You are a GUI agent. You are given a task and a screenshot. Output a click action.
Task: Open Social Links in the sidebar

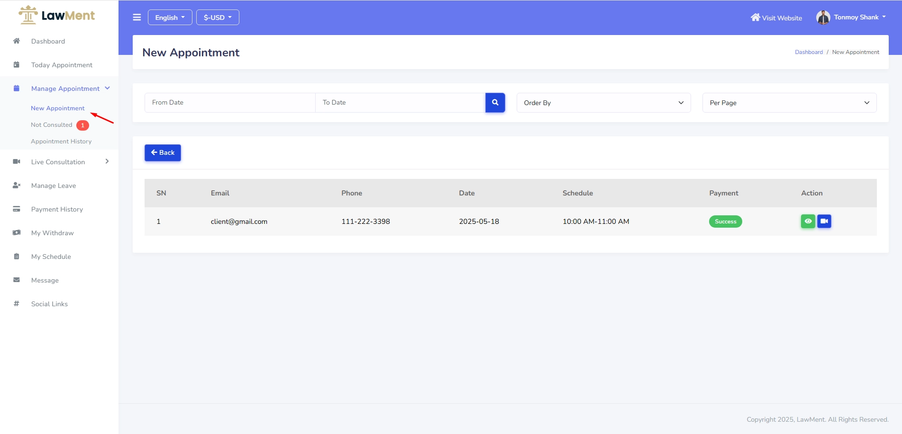coord(49,304)
